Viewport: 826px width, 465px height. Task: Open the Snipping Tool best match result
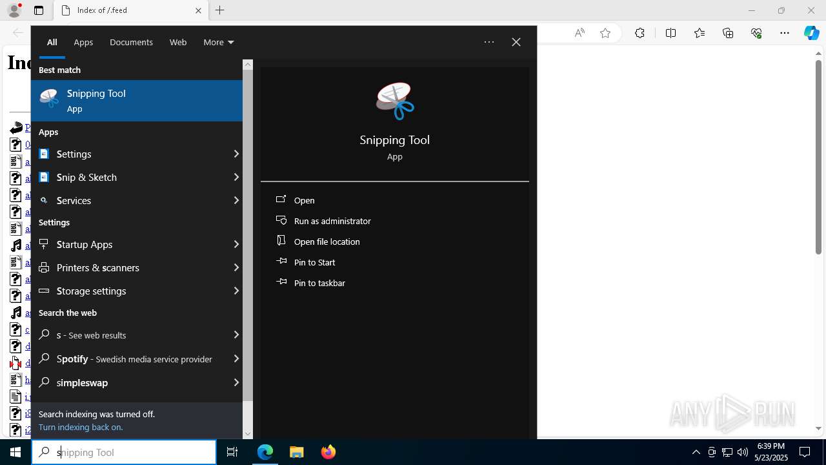[136, 101]
